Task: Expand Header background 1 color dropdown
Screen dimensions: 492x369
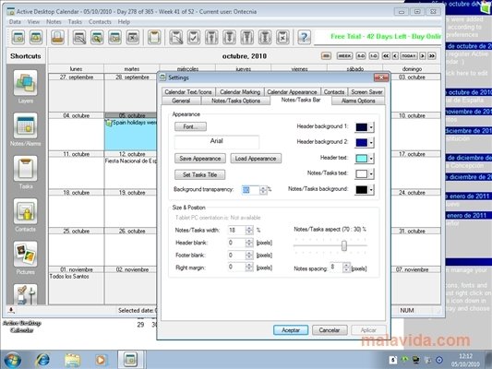Action: pyautogui.click(x=371, y=127)
